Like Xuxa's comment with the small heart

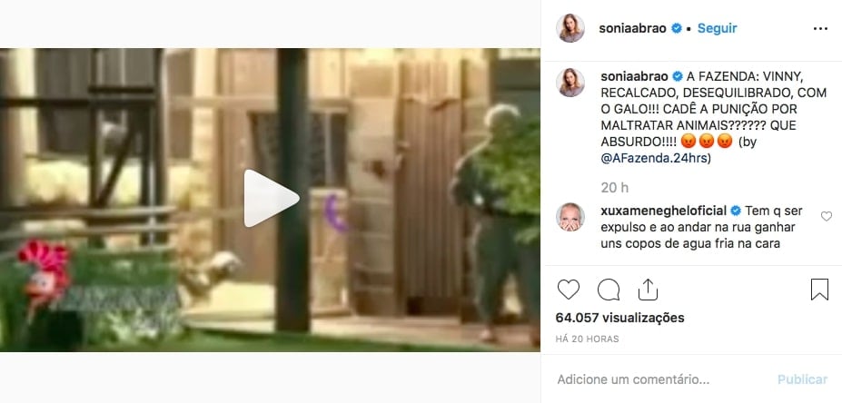(827, 216)
